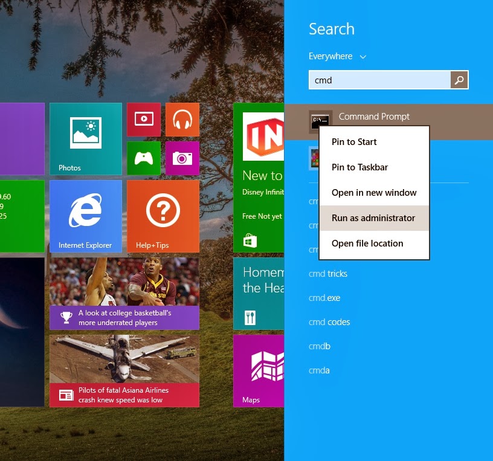Click the cmd codes suggestion
This screenshot has width=493, height=461.
[x=329, y=322]
